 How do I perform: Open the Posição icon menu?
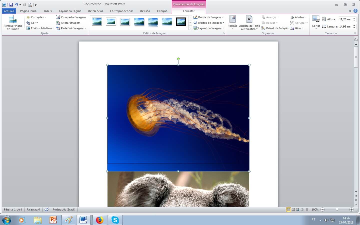tap(232, 19)
